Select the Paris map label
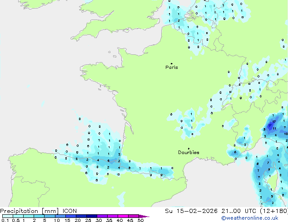The width and height of the screenshot is (288, 222). click(172, 68)
